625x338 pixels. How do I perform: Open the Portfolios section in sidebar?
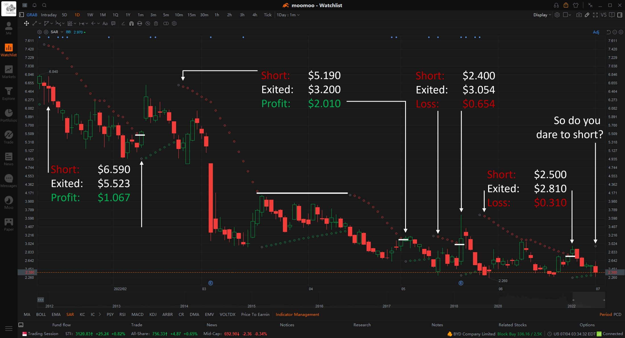click(x=9, y=116)
